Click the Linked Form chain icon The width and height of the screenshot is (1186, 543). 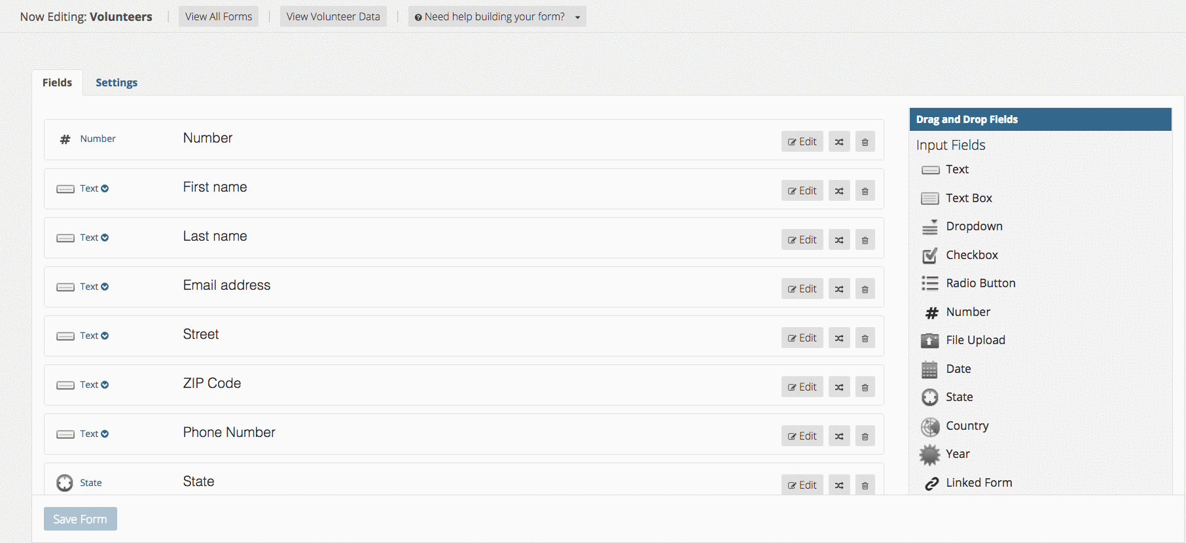pyautogui.click(x=931, y=483)
